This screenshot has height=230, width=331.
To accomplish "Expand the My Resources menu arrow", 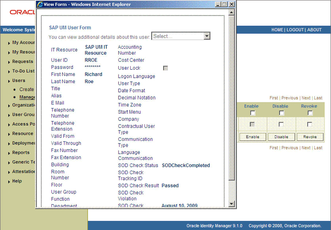I will [9, 53].
